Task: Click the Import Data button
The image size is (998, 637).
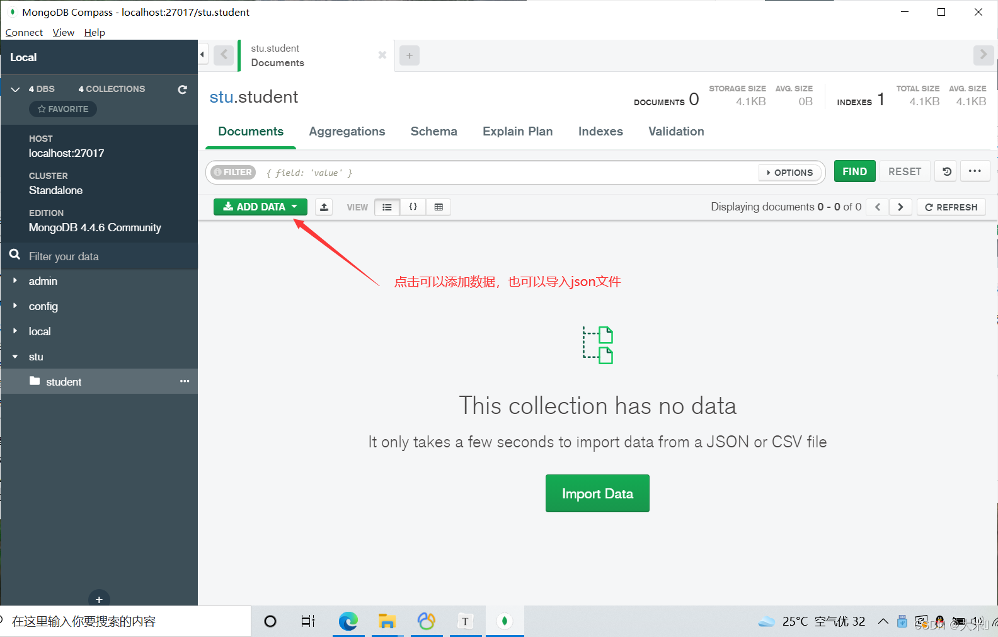Action: pos(597,493)
